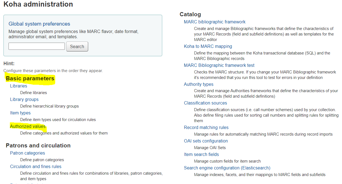The image size is (342, 184).
Task: Open Item types settings
Action: (x=20, y=113)
